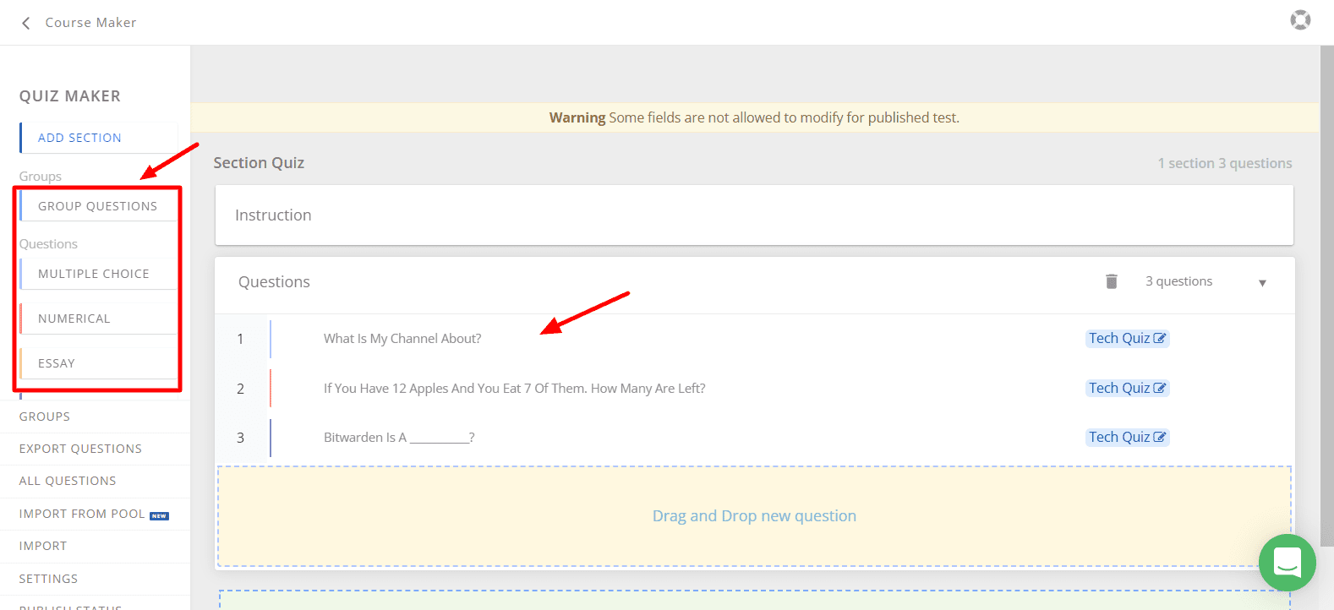Select Settings in the sidebar

coord(48,579)
